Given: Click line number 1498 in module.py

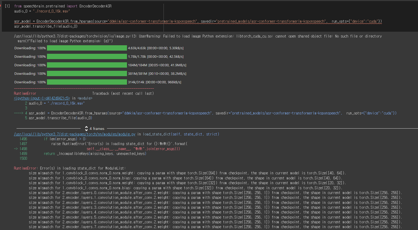Looking at the screenshot, I should coord(23,149).
